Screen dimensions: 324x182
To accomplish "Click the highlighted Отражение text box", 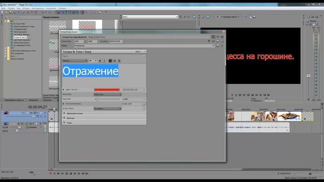I will 91,71.
